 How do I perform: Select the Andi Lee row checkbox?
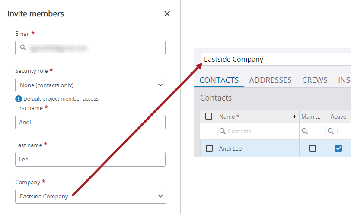tap(209, 148)
